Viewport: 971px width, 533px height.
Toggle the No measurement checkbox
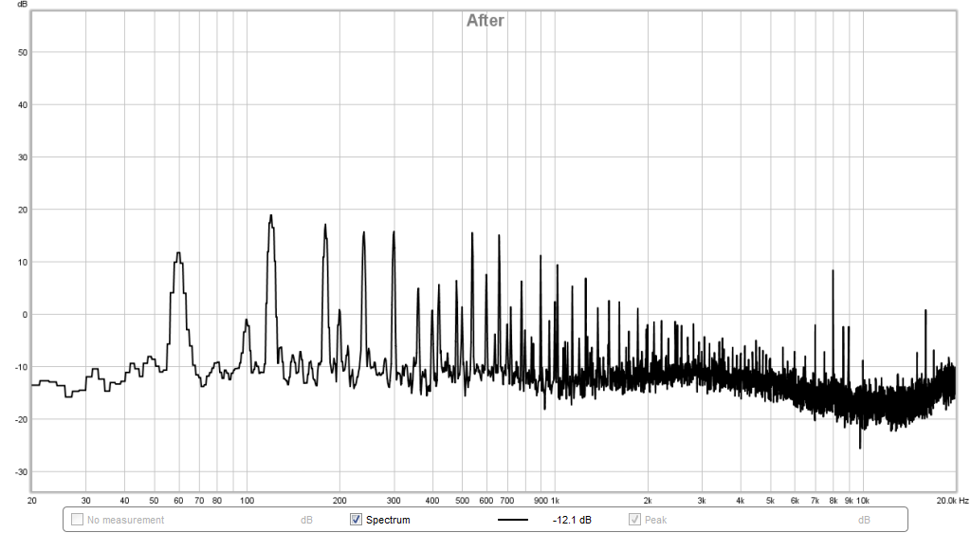pyautogui.click(x=77, y=520)
